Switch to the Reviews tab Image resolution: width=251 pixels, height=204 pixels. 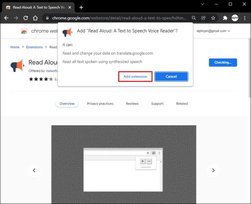(x=132, y=104)
